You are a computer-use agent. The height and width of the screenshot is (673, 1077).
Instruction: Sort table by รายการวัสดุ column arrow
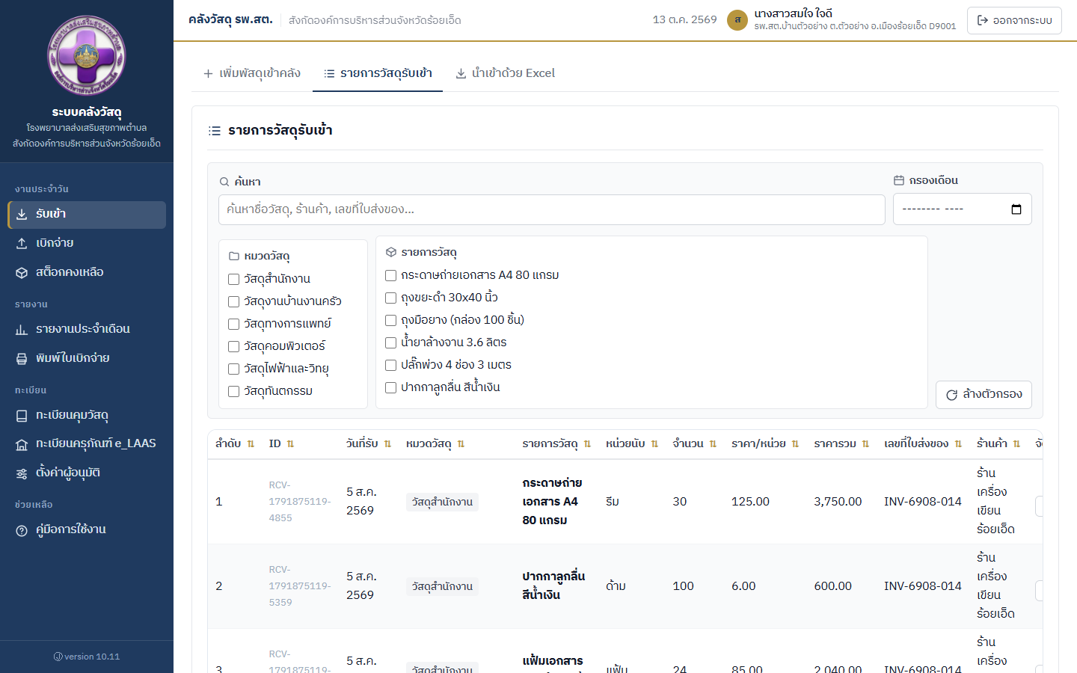tap(587, 444)
